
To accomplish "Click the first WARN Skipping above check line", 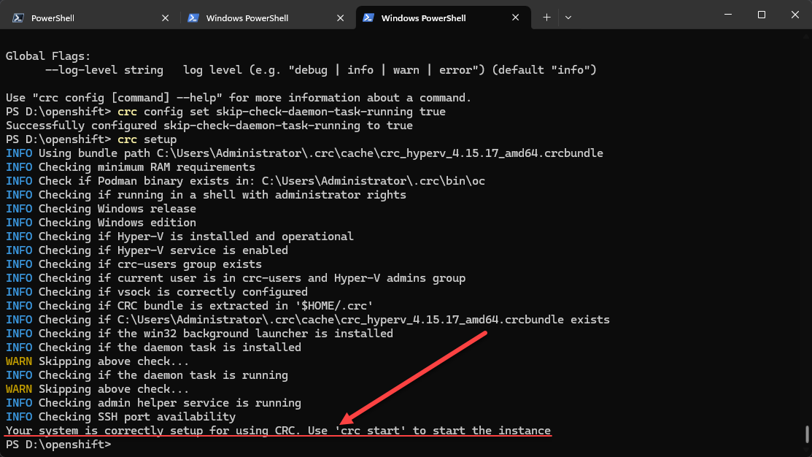I will pyautogui.click(x=97, y=361).
